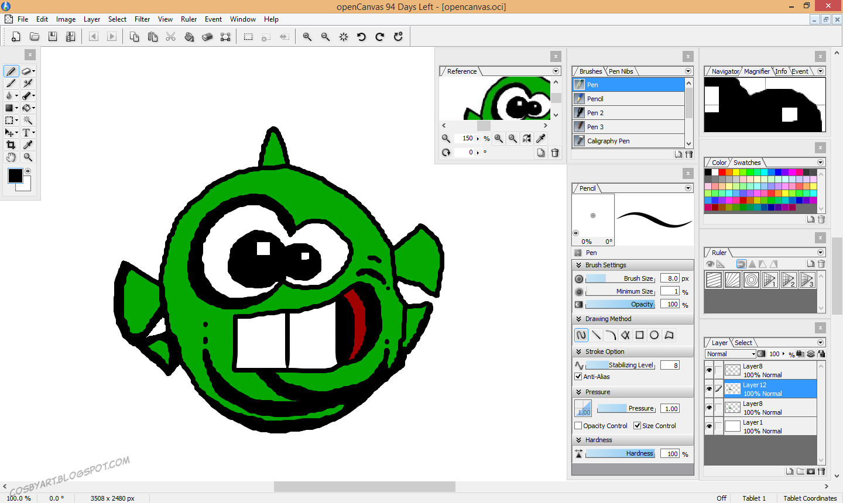This screenshot has height=503, width=843.
Task: Click the Open folder icon in the top toolbar
Action: click(35, 37)
